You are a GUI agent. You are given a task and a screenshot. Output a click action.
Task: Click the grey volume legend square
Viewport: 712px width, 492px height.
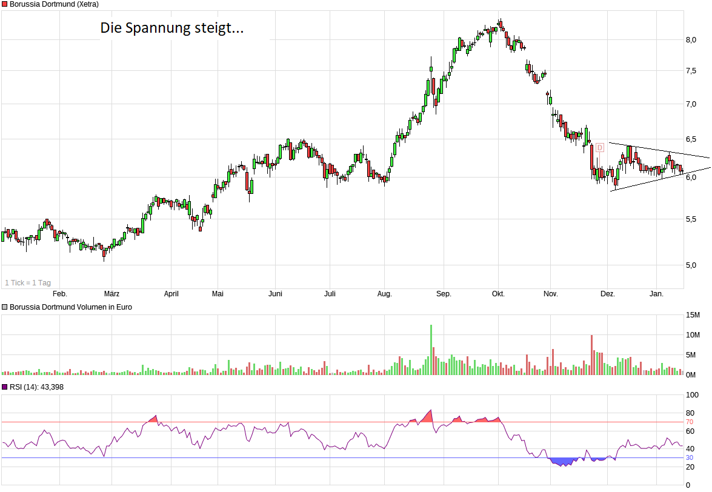(4, 307)
